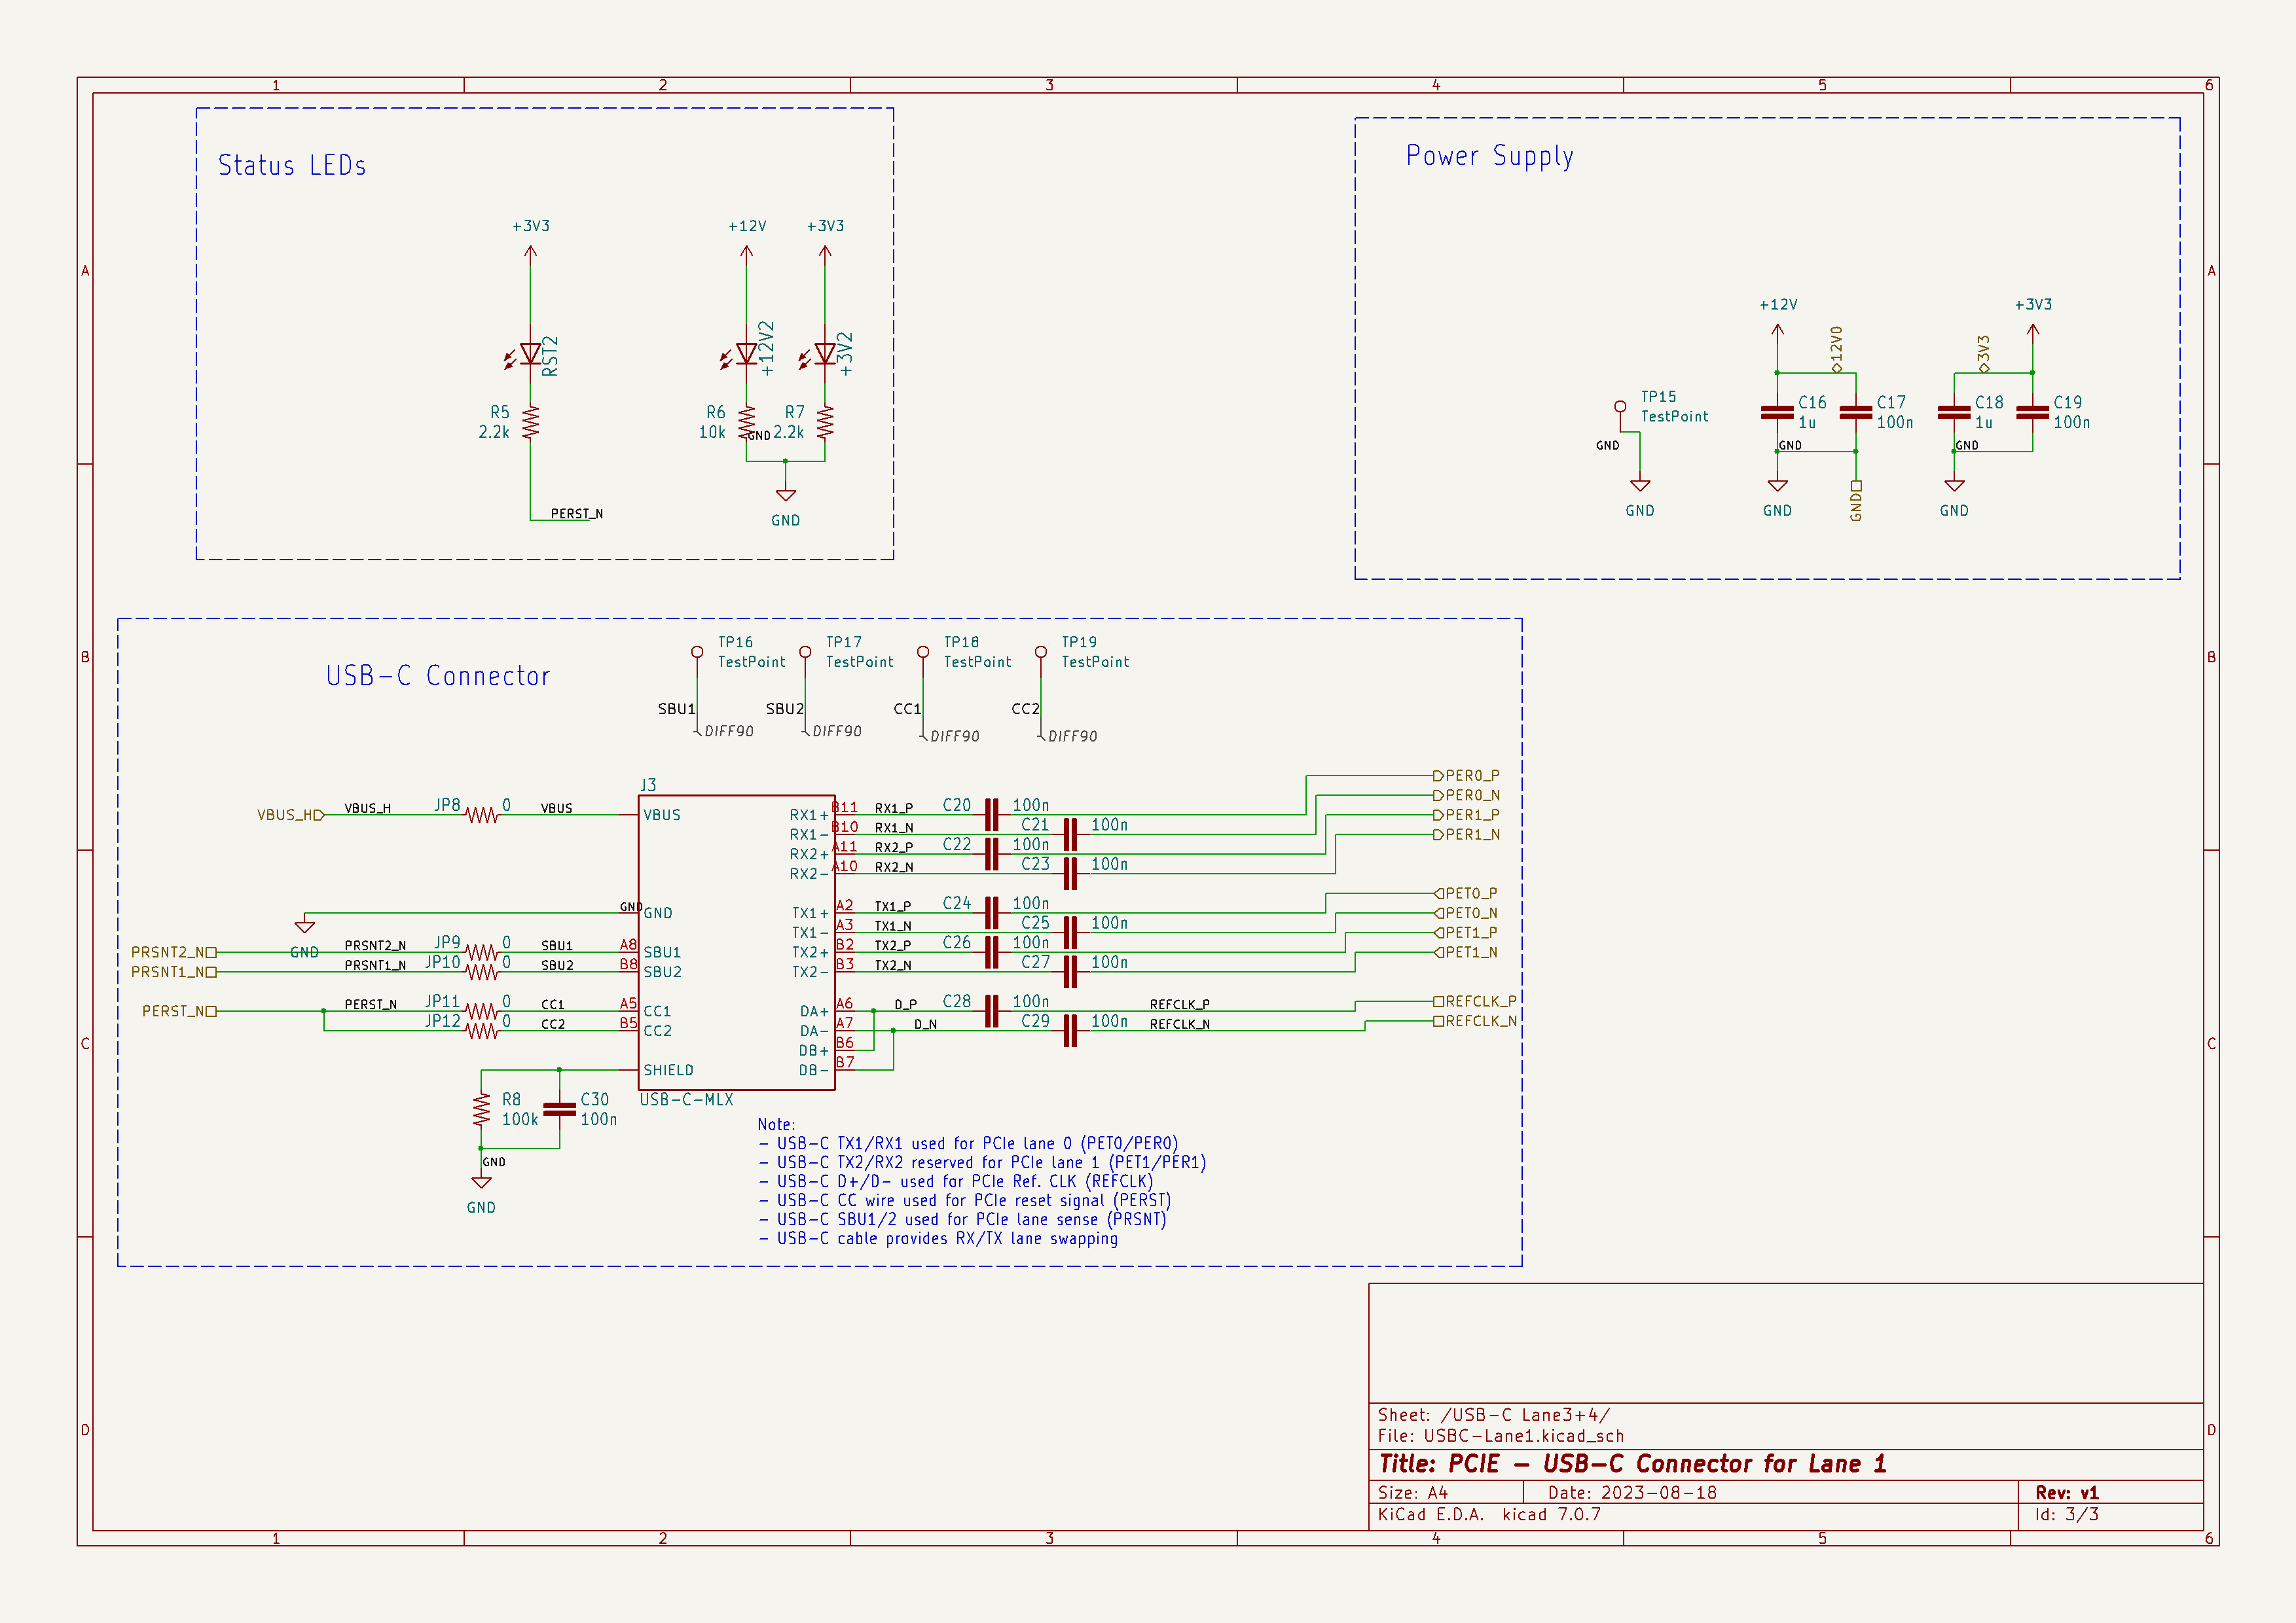Click the title block Title field
The height and width of the screenshot is (1623, 2296).
(1632, 1464)
